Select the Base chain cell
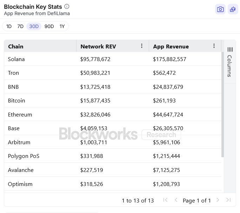 pos(40,128)
